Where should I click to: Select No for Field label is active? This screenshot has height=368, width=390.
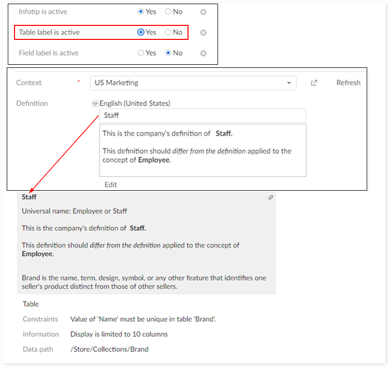tap(168, 53)
